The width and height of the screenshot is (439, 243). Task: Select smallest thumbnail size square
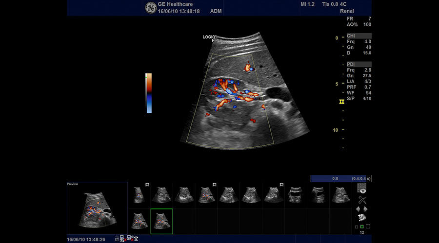357,227
